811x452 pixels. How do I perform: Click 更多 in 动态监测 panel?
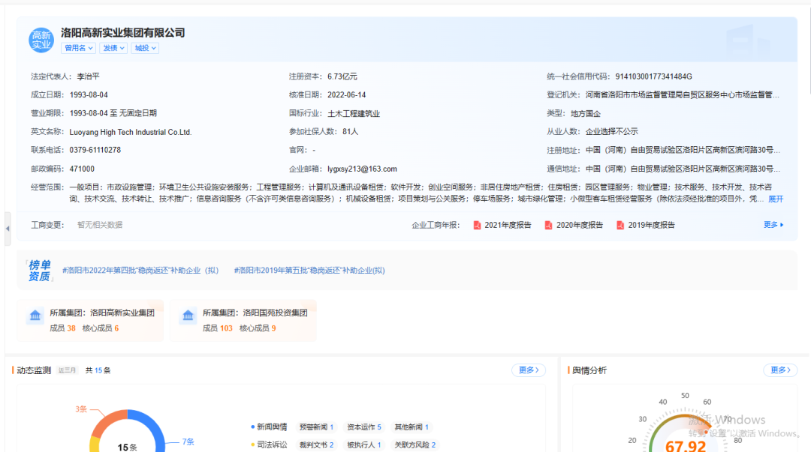(x=529, y=370)
